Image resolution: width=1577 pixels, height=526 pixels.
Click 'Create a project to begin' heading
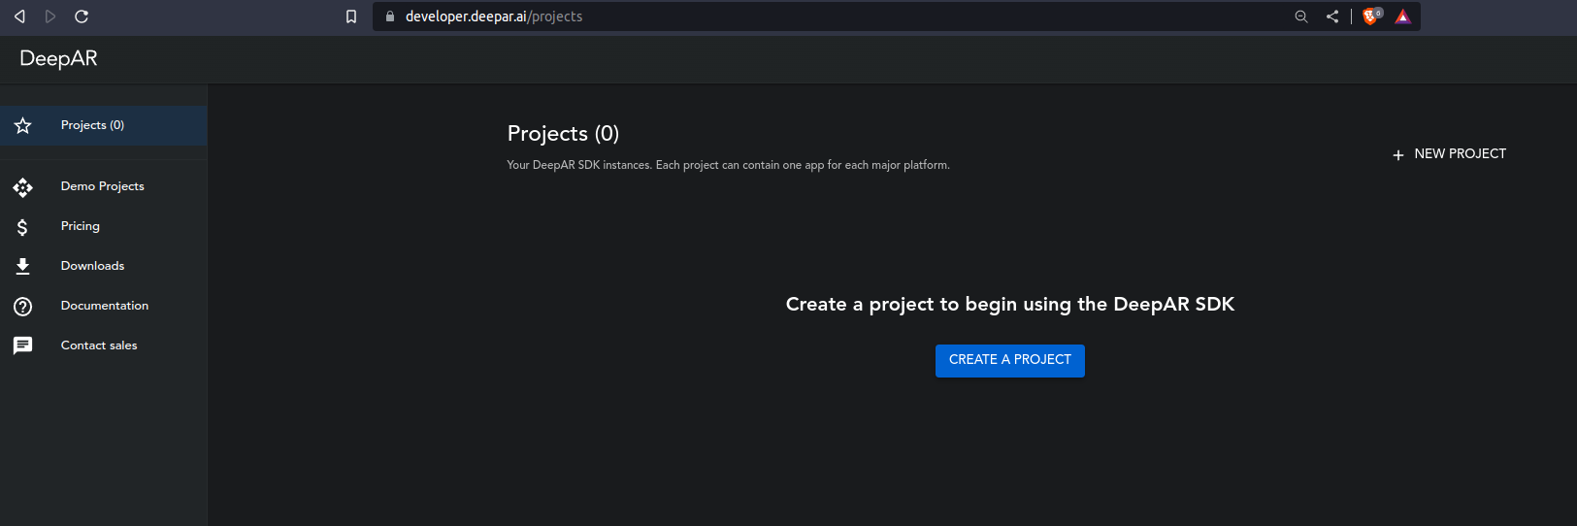pos(1010,305)
